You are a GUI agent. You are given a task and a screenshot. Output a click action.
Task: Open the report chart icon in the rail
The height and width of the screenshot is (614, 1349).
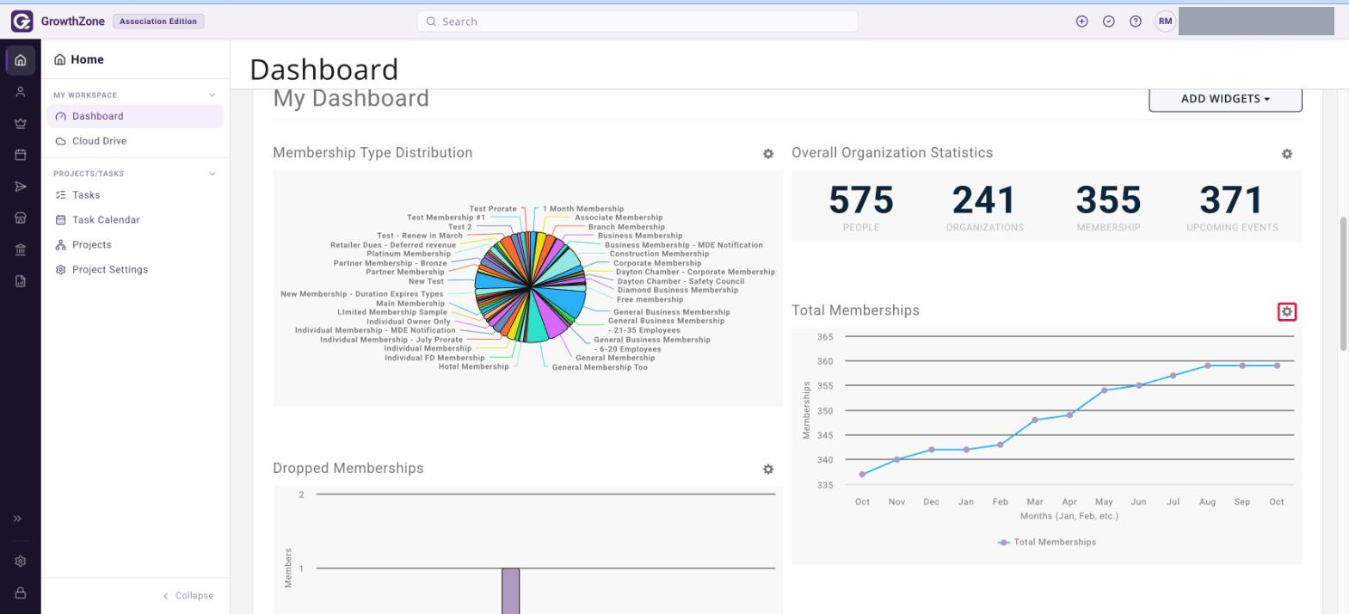(21, 280)
